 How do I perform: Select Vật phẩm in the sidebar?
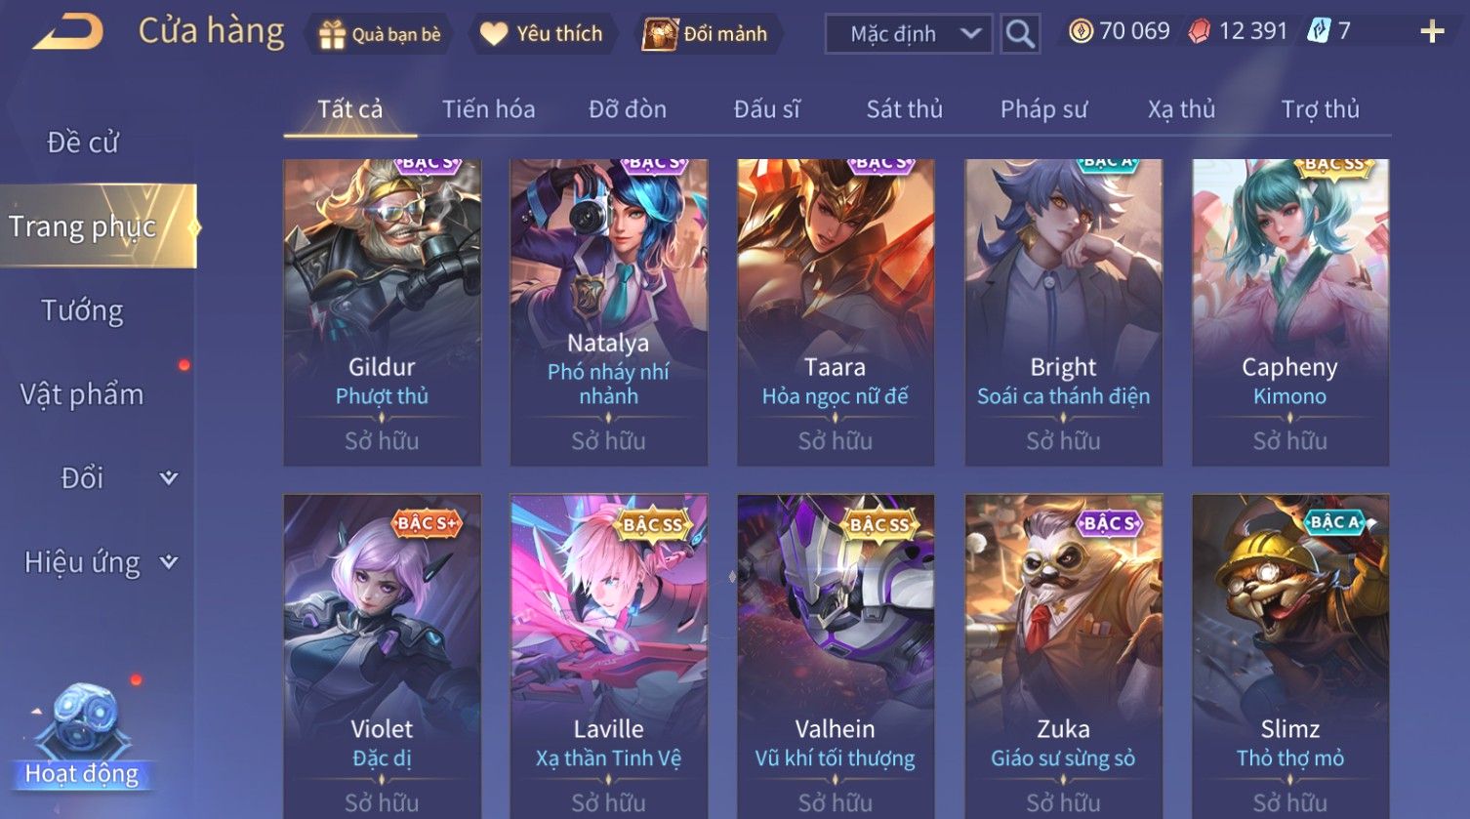tap(83, 394)
